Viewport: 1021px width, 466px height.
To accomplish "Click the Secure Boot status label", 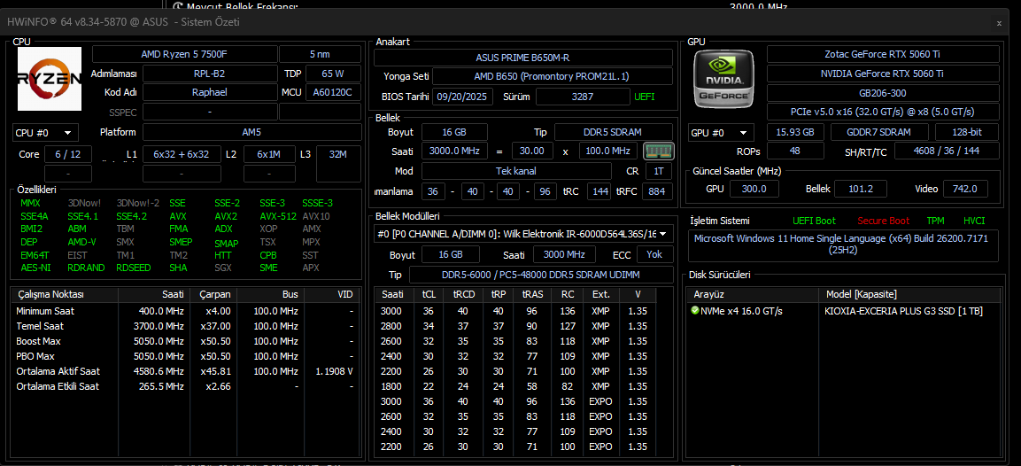I will (x=884, y=221).
